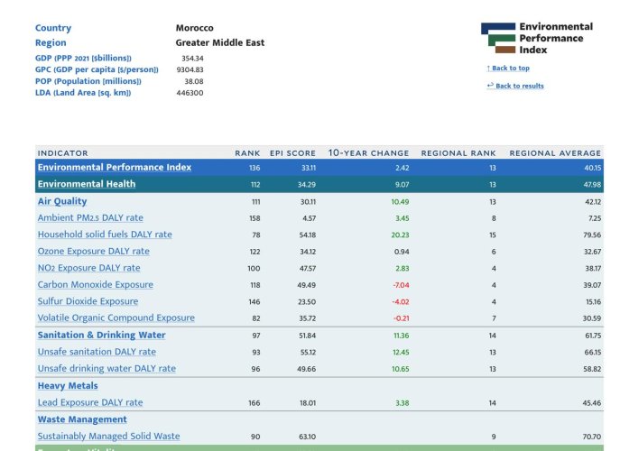Open Ambient PM2.5 DALY rate indicator
The width and height of the screenshot is (620, 451).
click(x=90, y=217)
